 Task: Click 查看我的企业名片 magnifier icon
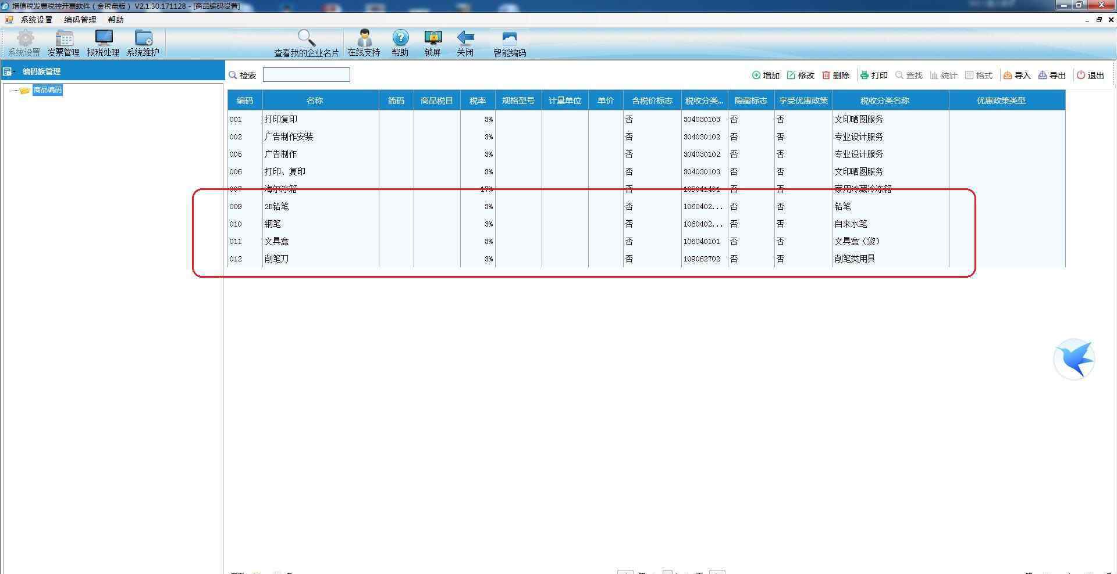(307, 38)
